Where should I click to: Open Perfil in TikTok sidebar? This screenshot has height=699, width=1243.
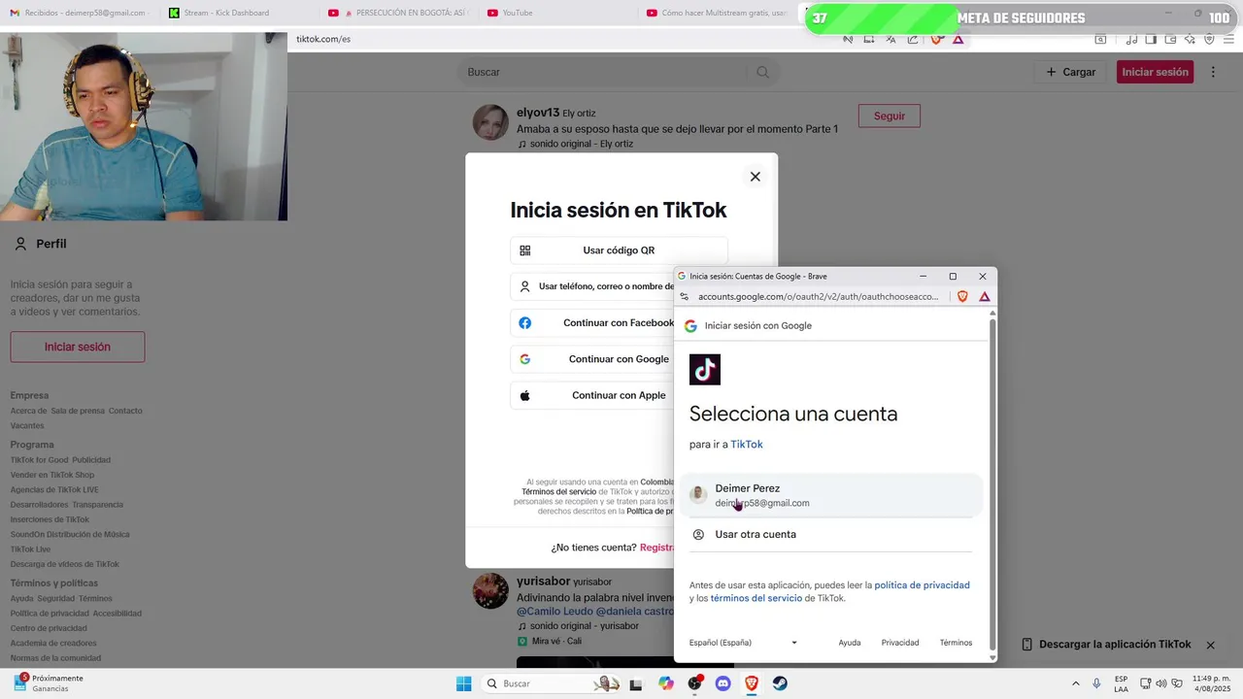[x=40, y=244]
